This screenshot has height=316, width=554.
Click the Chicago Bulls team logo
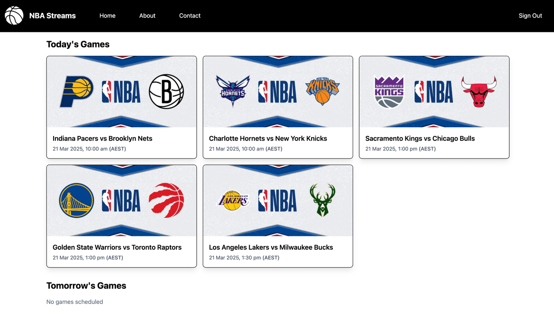479,92
